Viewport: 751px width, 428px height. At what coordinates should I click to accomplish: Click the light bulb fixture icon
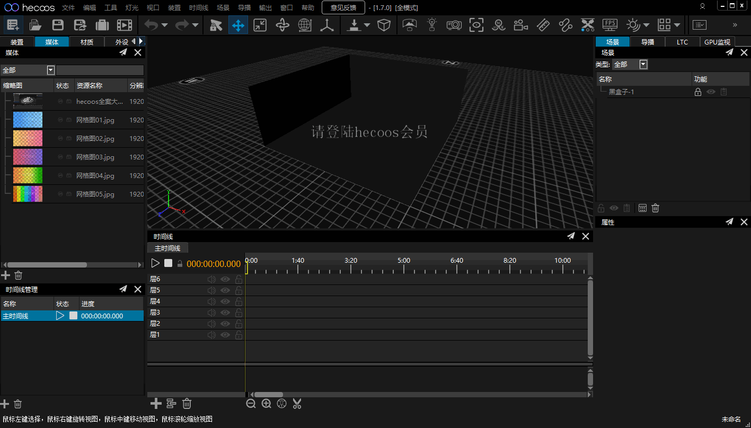tap(432, 25)
